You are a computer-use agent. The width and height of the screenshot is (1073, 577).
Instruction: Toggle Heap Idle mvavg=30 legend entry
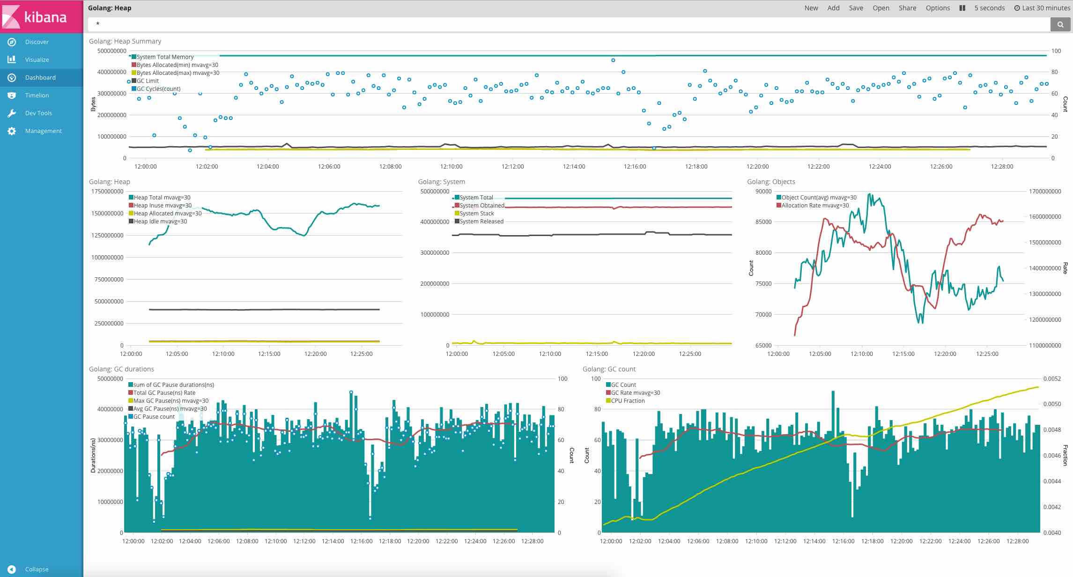[x=158, y=221]
